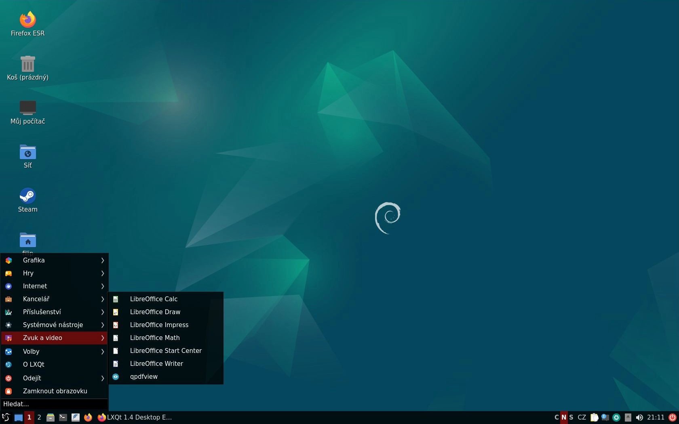Click the qpdfview eye icon
Screen dimensions: 679x424
point(116,377)
